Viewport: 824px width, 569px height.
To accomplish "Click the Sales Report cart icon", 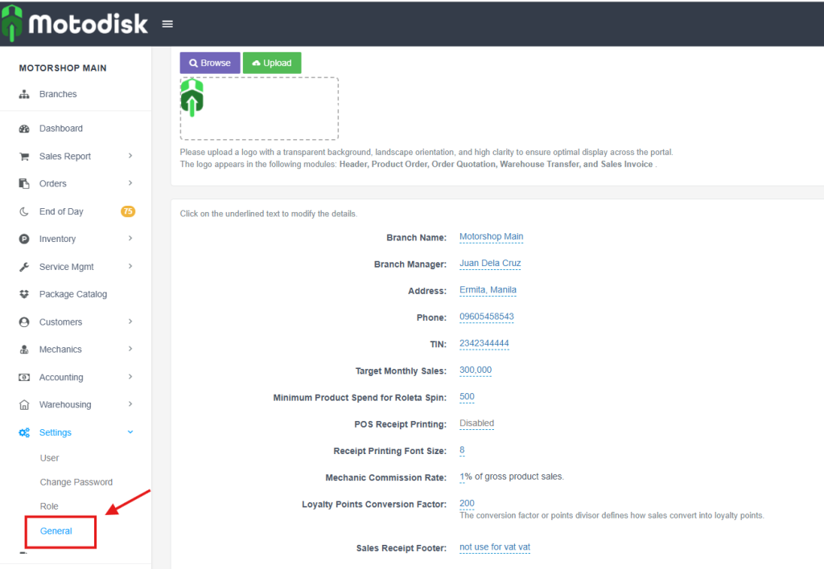I will [24, 157].
